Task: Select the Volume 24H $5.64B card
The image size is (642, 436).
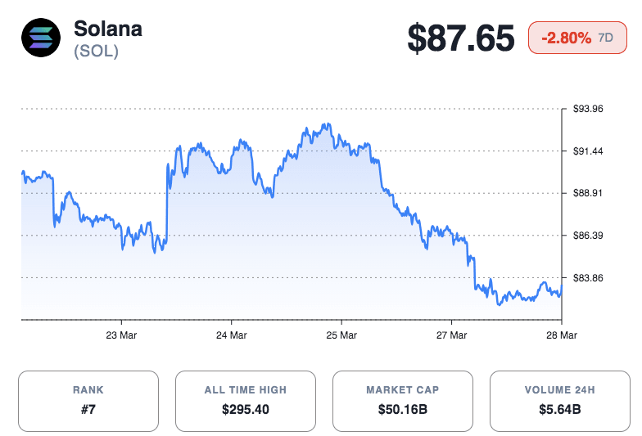Action: (560, 401)
